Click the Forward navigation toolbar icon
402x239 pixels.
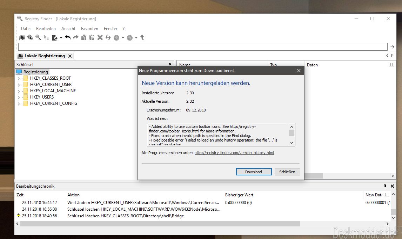130,38
